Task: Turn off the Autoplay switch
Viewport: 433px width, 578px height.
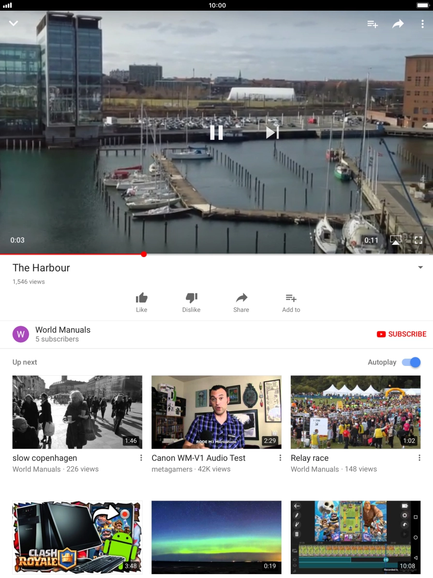Action: tap(411, 362)
